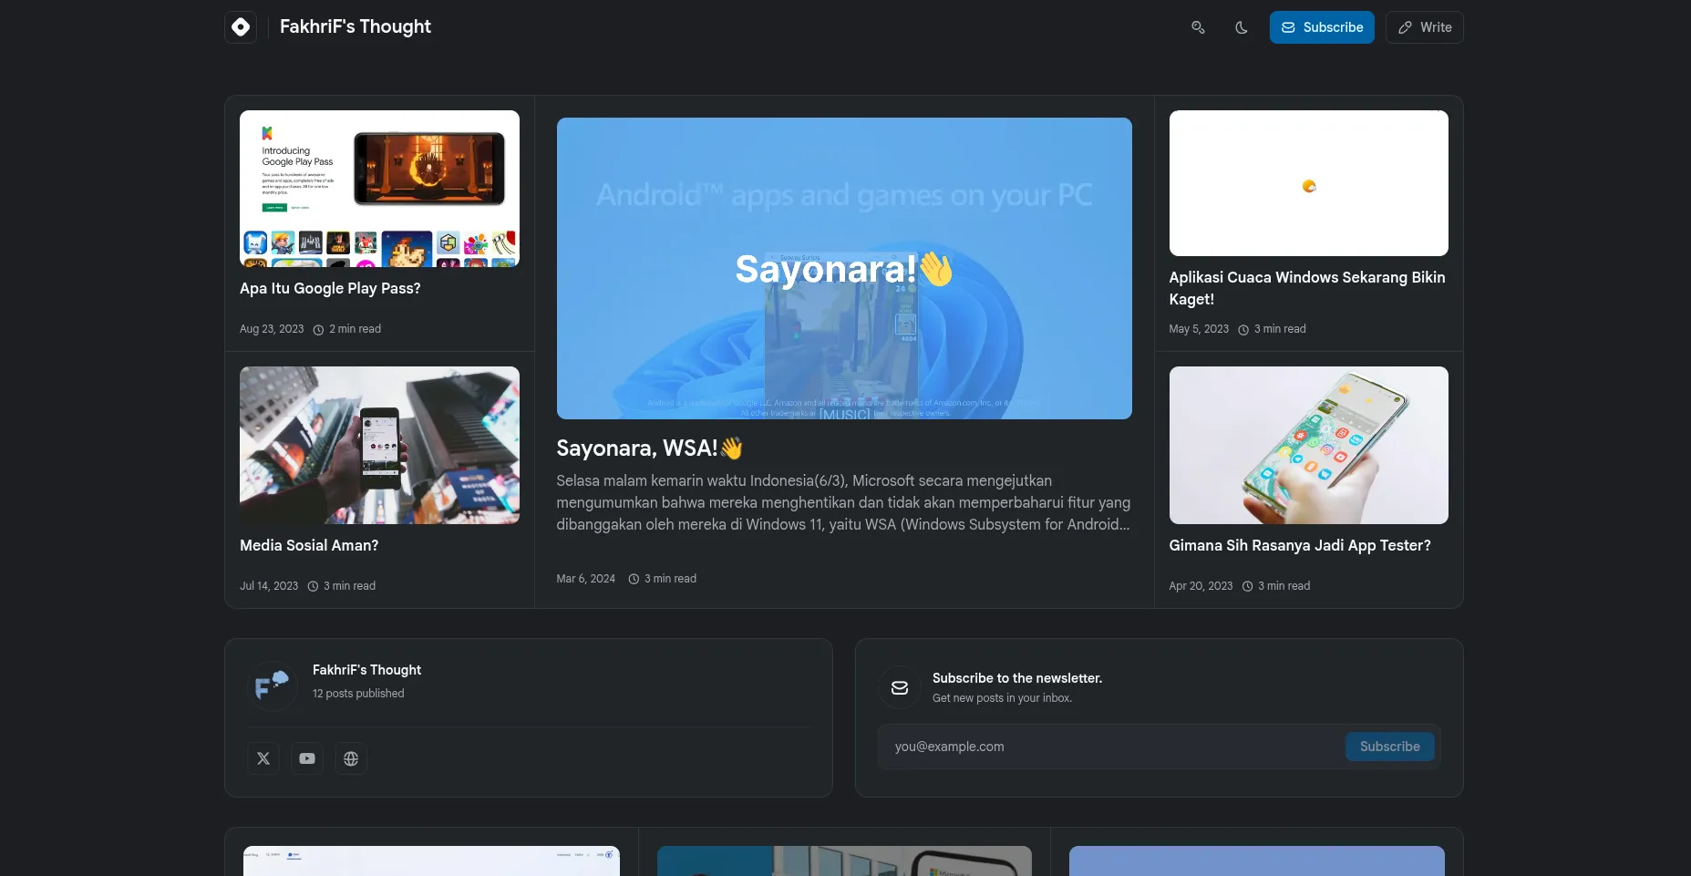Image resolution: width=1691 pixels, height=876 pixels.
Task: Click 'Mar 6, 2024' date text
Action: tap(586, 579)
